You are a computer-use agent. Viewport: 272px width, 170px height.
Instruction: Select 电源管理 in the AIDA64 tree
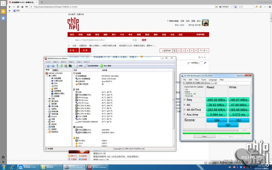(56, 91)
